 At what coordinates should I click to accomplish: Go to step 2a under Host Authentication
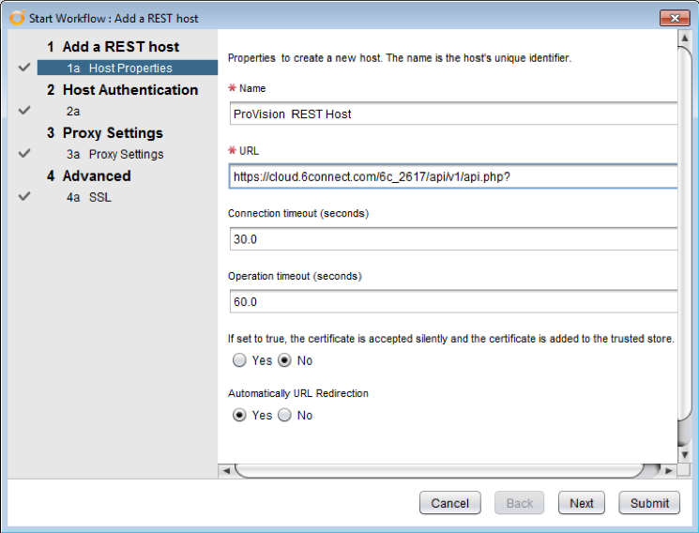[x=74, y=111]
